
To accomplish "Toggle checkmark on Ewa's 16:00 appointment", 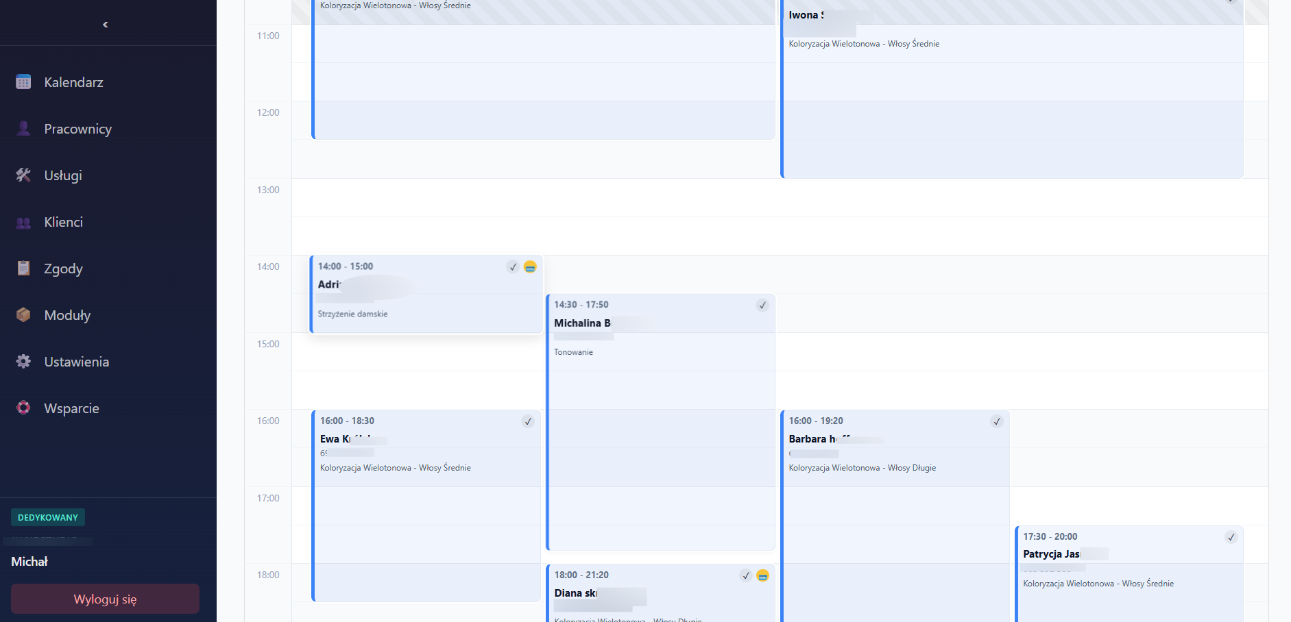I will pos(528,421).
